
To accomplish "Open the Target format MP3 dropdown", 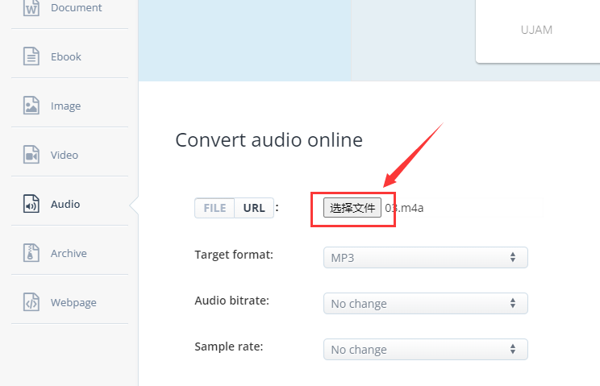I will [426, 258].
